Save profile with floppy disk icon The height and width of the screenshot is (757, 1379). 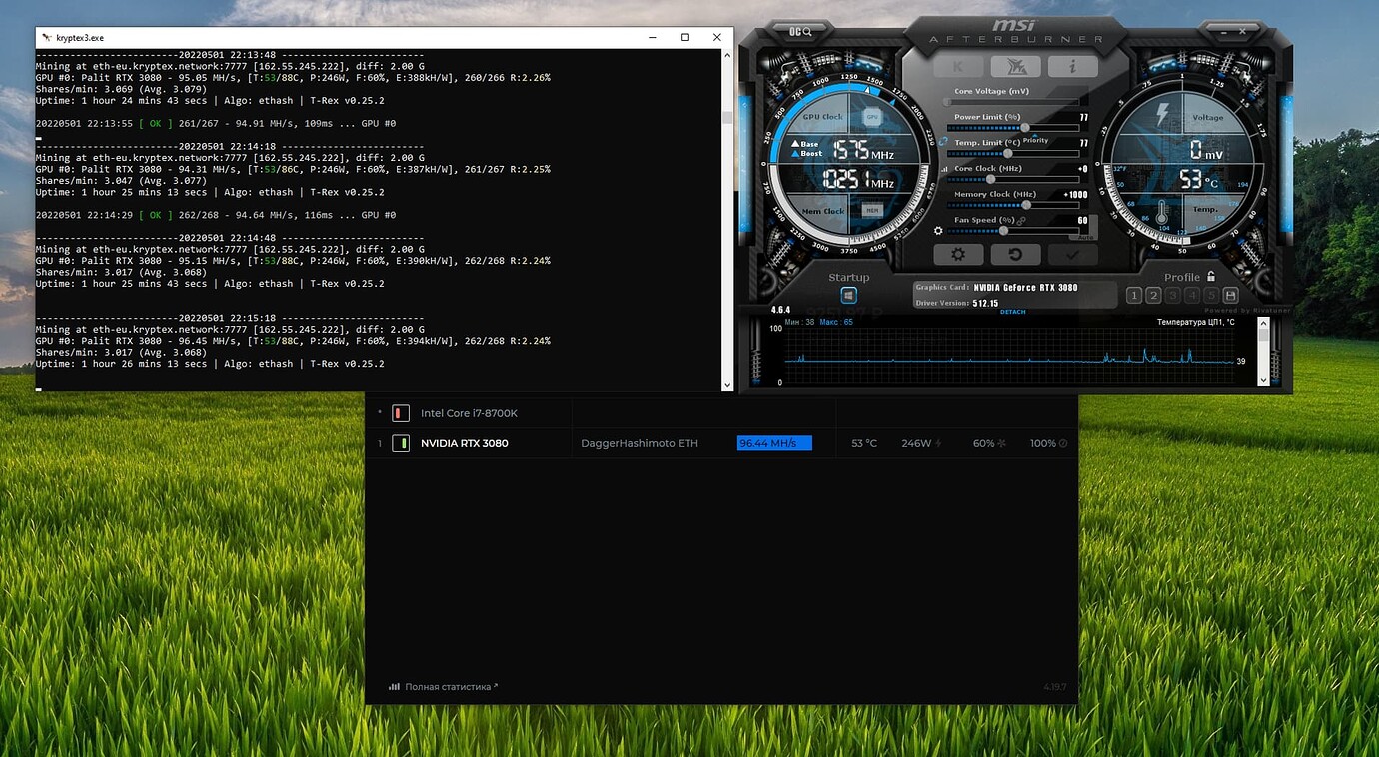tap(1230, 295)
